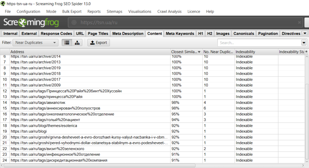309x168 pixels.
Task: Switch to tree structure view icon
Action: coord(77,42)
